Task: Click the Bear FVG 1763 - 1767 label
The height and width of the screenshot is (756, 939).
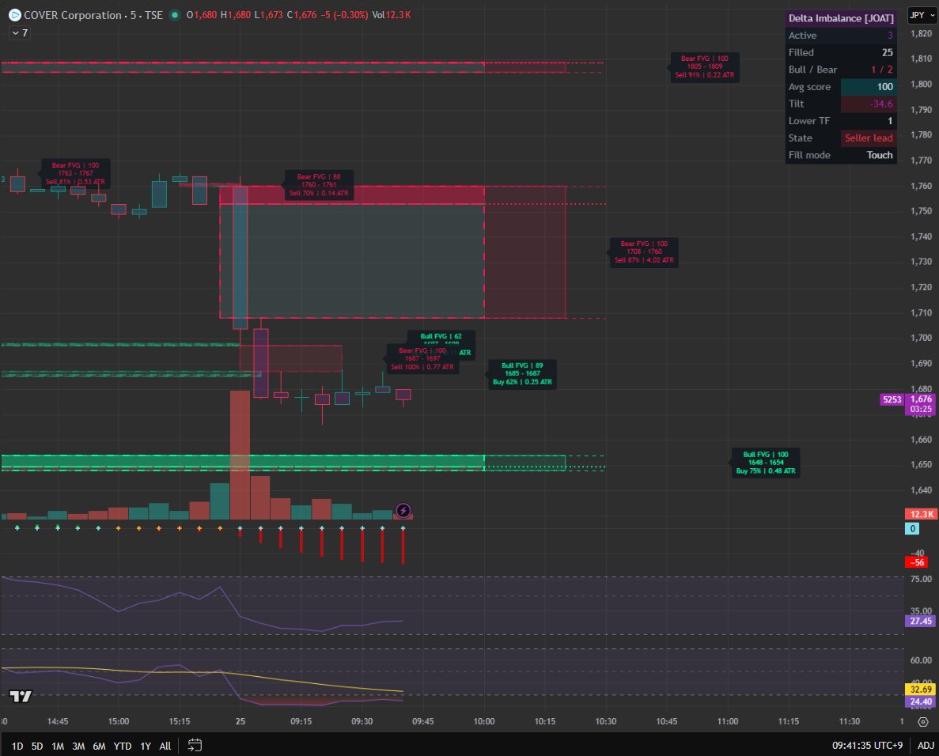Action: 75,174
